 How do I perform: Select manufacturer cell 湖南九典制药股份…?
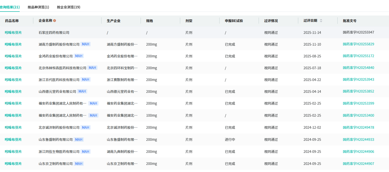[122, 152]
